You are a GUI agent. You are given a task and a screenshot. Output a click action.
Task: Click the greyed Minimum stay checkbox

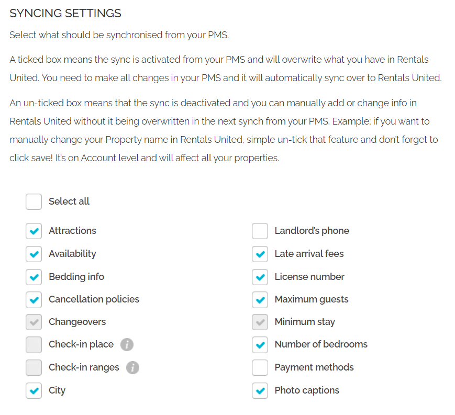point(260,322)
